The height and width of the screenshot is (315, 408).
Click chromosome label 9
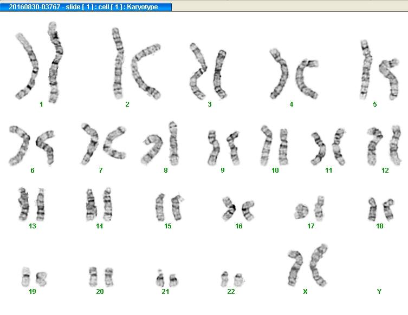[x=223, y=170]
